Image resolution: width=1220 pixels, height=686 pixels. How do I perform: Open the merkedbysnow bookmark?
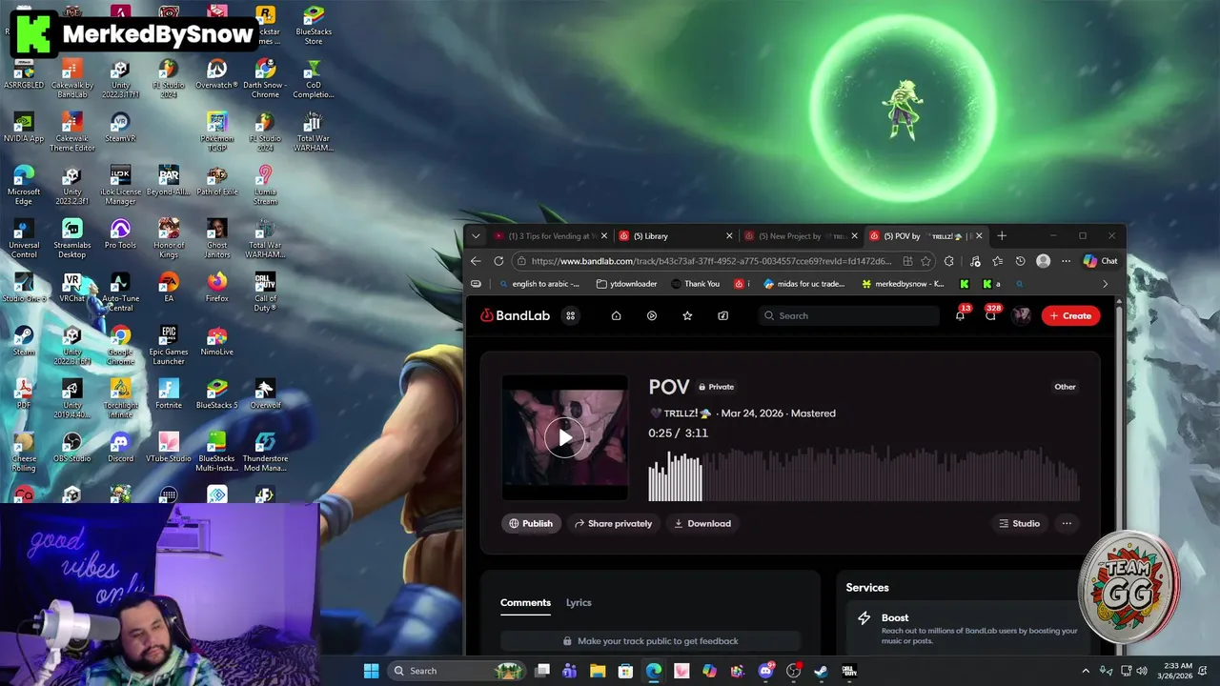pos(903,284)
